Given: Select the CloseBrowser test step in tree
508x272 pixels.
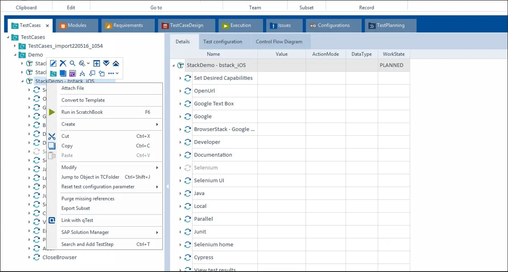Looking at the screenshot, I should (x=59, y=257).
